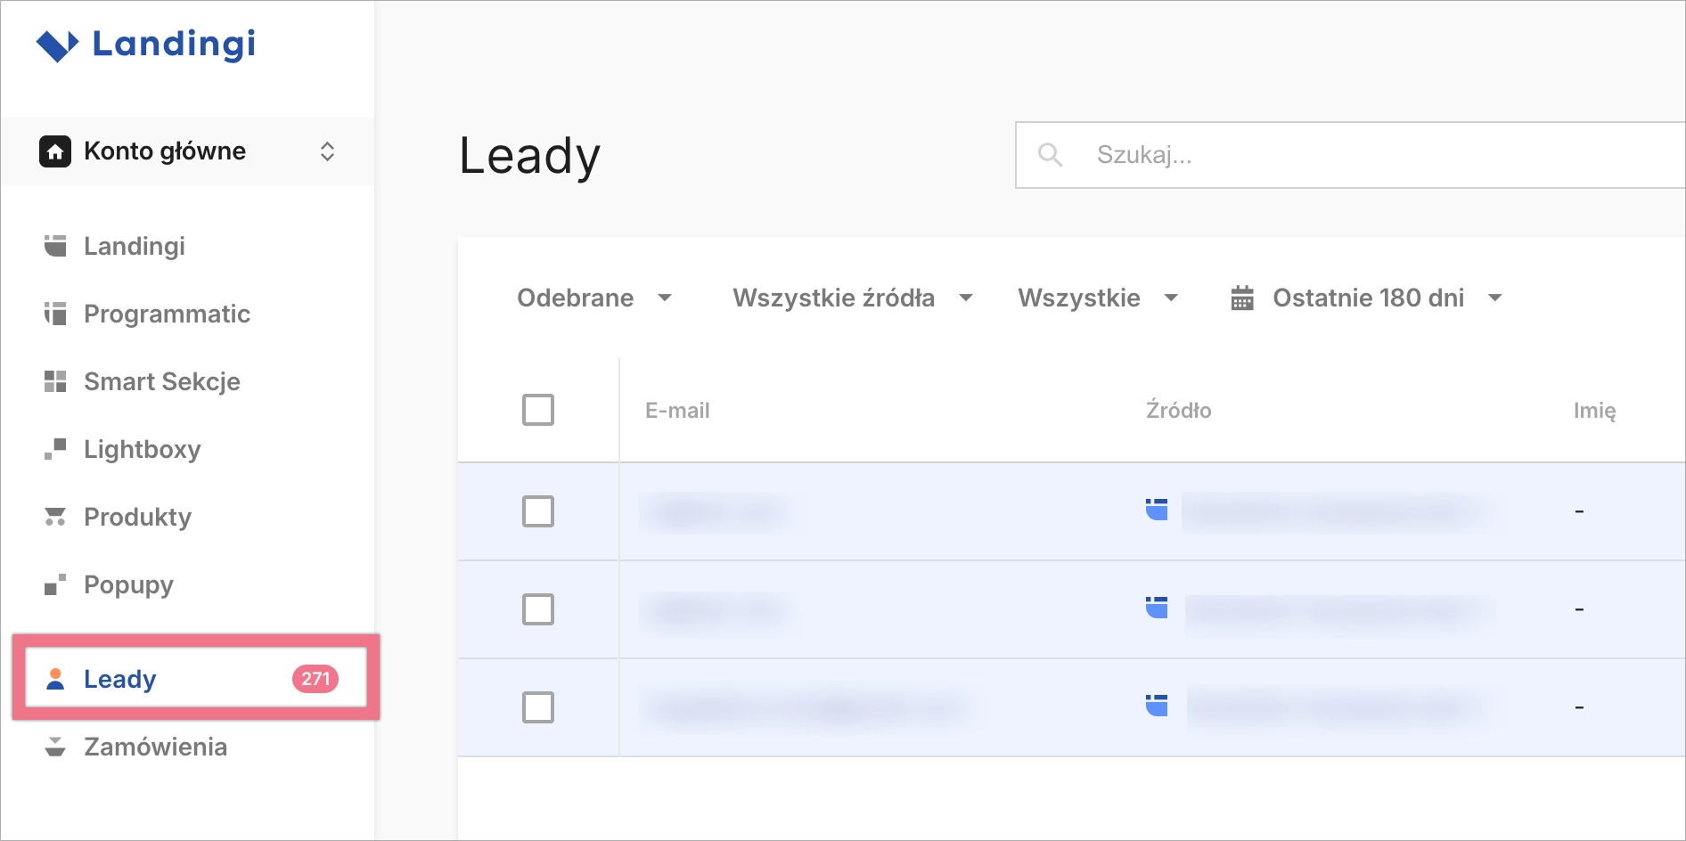Open the Ostatnie 180 dni date range dropdown
This screenshot has width=1686, height=841.
coord(1369,298)
